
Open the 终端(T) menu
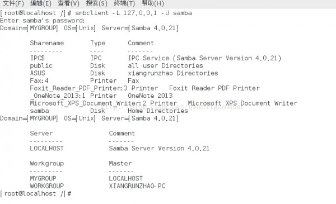coord(124,3)
